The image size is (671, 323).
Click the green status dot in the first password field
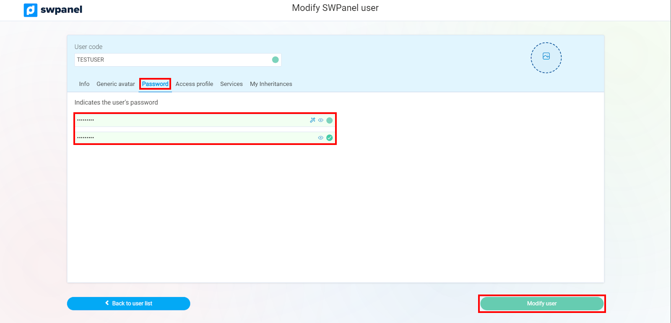coord(330,121)
